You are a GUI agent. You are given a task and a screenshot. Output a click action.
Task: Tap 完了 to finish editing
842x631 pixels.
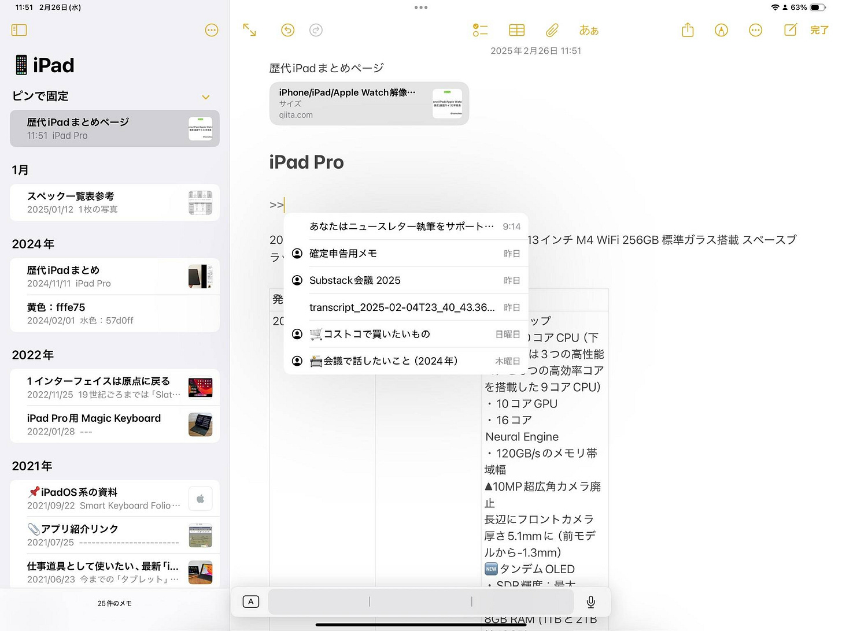click(x=819, y=30)
